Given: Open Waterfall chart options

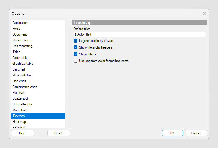Looking at the screenshot, I should click(x=23, y=75).
